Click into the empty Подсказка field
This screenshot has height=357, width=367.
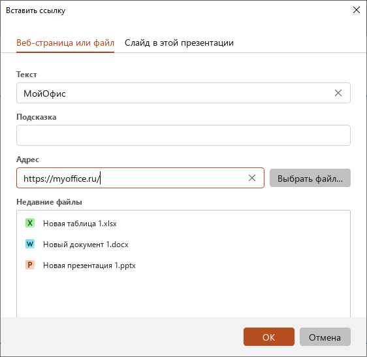[x=183, y=135]
